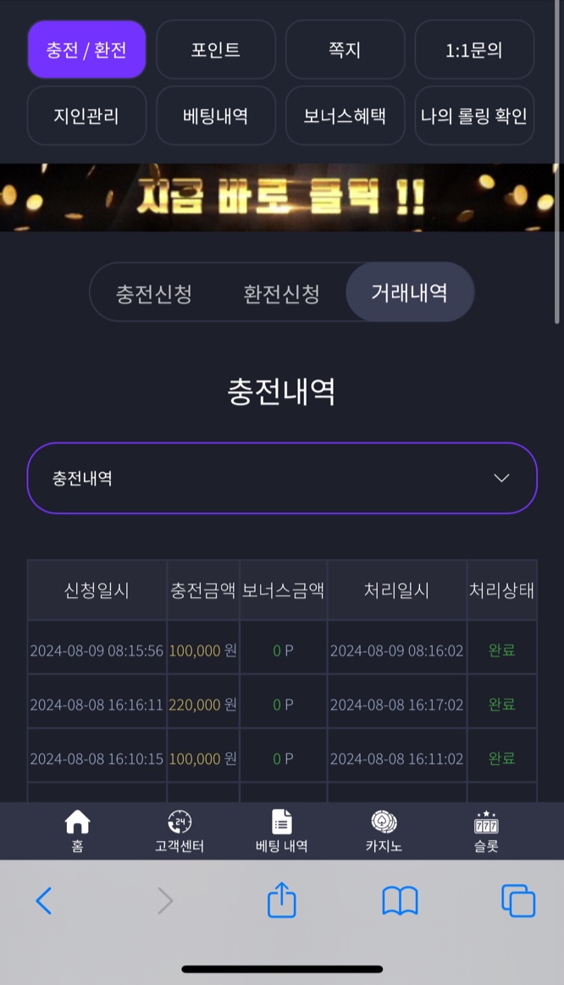The width and height of the screenshot is (564, 985).
Task: Click the page scrollbar on right edge
Action: tap(557, 163)
